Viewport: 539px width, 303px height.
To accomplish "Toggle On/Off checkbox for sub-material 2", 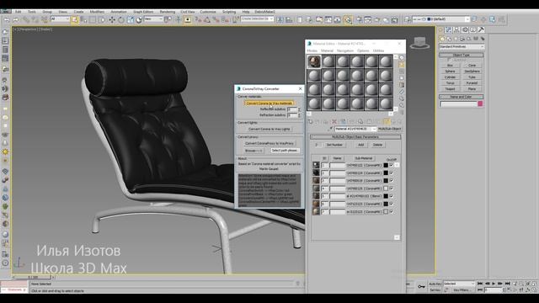I will tap(391, 173).
